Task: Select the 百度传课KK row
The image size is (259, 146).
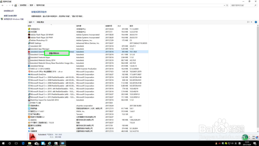Action: (x=88, y=106)
